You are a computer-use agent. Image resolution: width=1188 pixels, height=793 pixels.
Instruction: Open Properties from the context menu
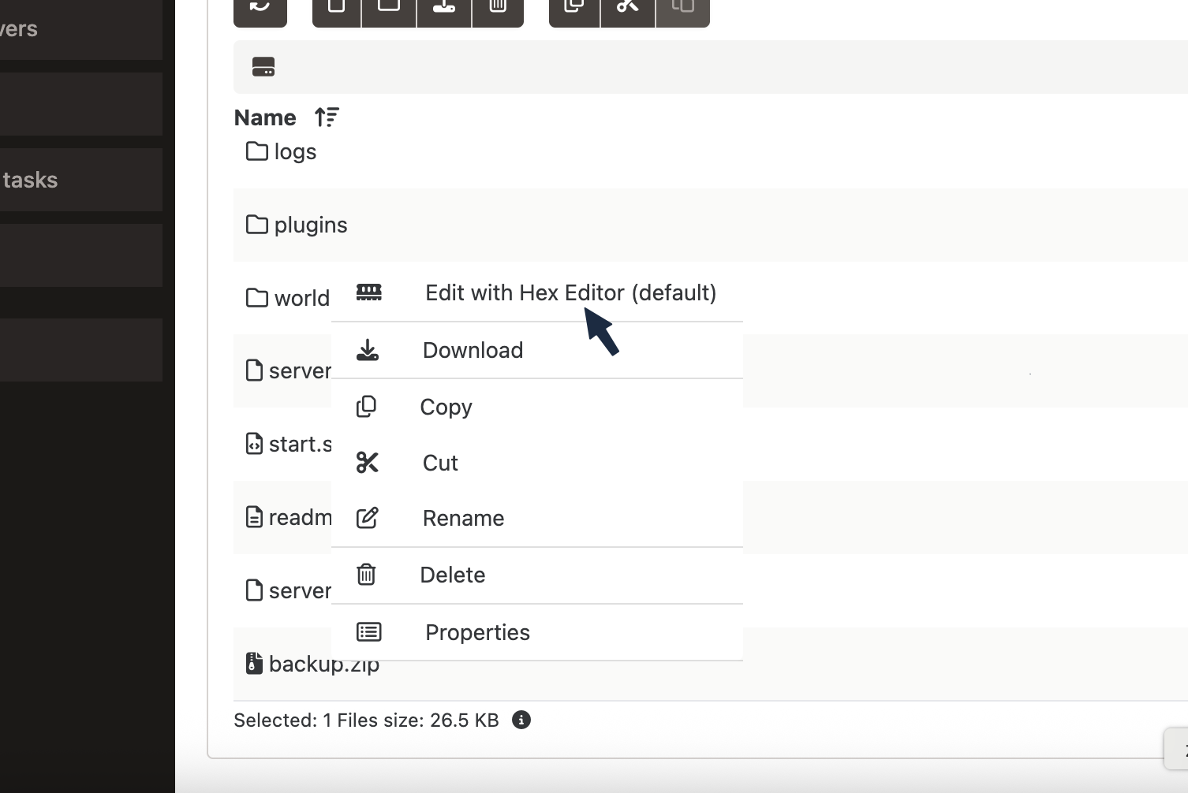476,631
